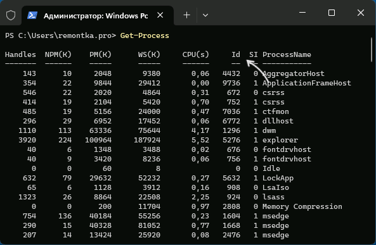Click msedge in the row with Id 2476
Screen dimensions: 376x245
click(x=276, y=235)
